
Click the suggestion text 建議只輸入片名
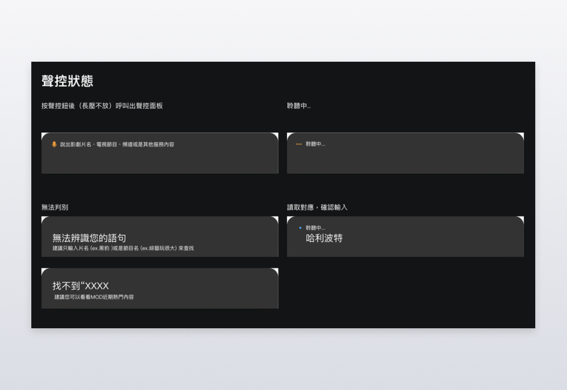pos(123,248)
